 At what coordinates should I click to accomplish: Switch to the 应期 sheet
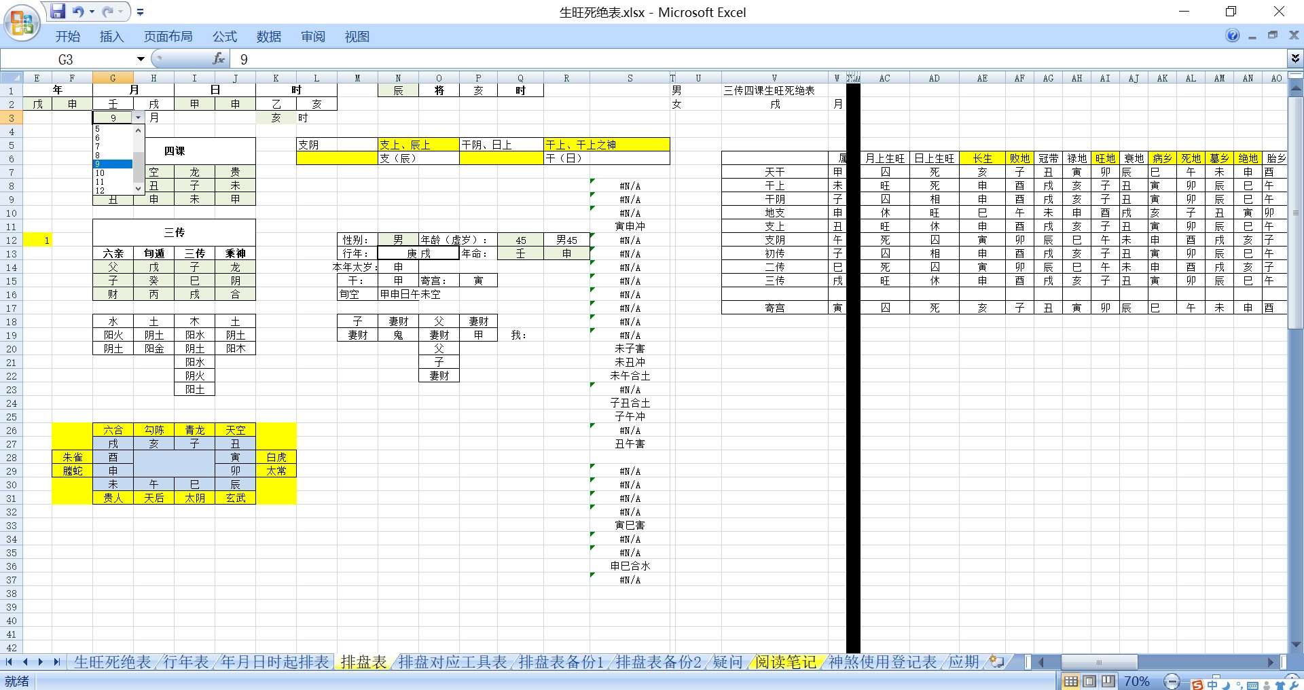964,661
